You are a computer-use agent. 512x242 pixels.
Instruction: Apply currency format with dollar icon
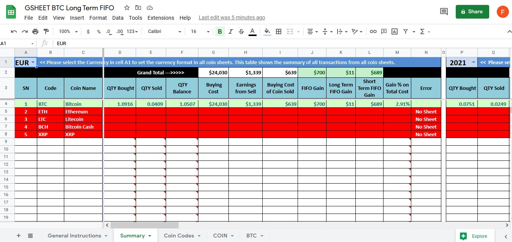pos(88,31)
